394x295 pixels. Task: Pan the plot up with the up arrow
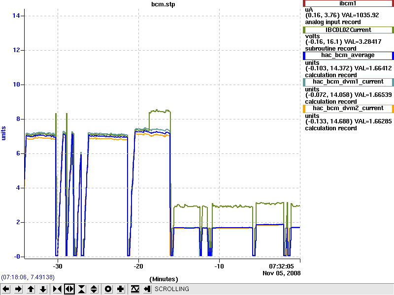(31, 289)
